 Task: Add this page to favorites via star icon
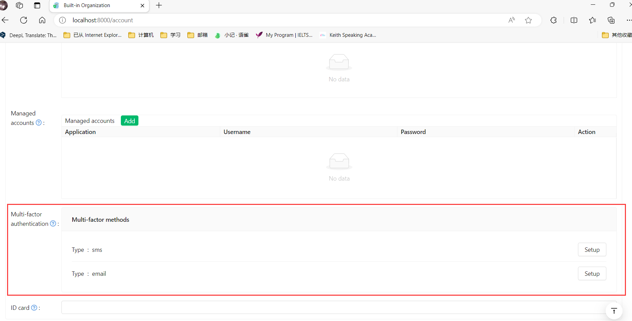(x=529, y=20)
